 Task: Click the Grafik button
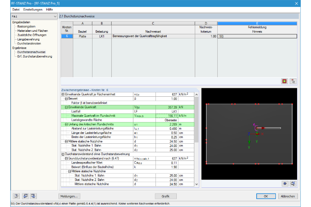(166, 196)
